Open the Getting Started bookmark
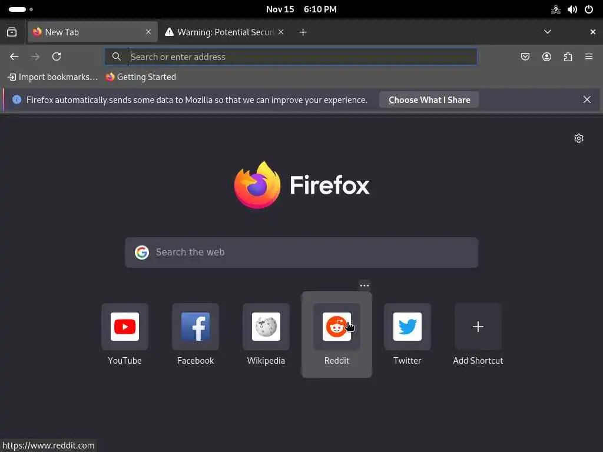 click(141, 77)
